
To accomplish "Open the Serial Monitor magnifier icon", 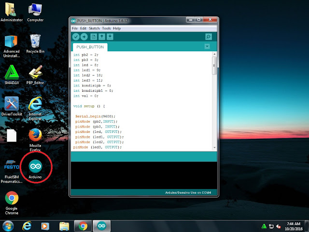I will (x=209, y=37).
